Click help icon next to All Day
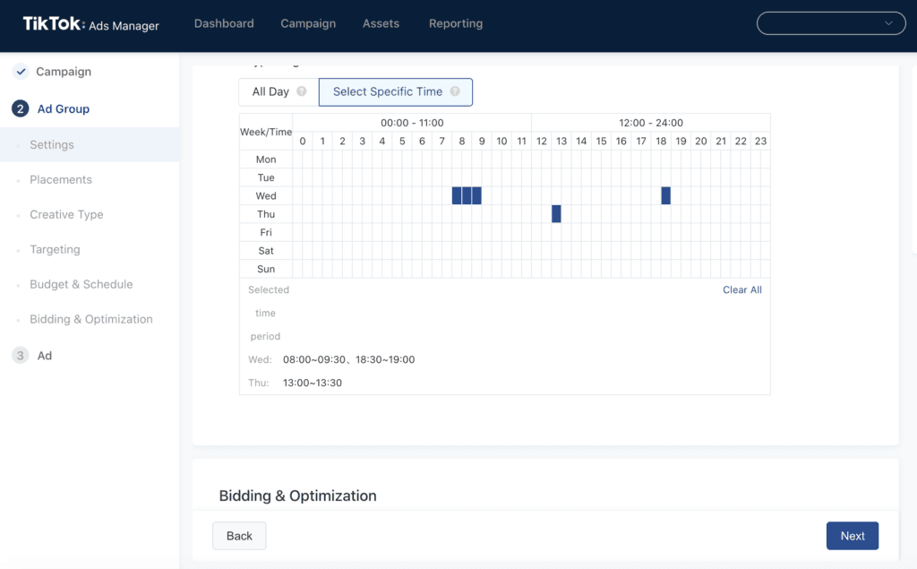917x569 pixels. click(x=302, y=91)
